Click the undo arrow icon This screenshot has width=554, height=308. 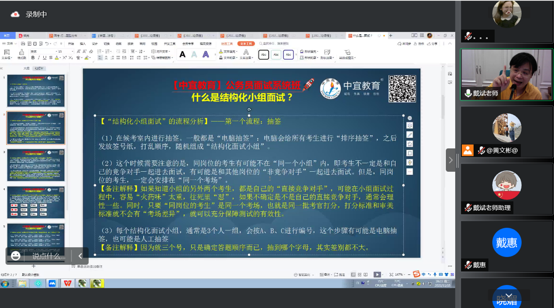tap(48, 44)
